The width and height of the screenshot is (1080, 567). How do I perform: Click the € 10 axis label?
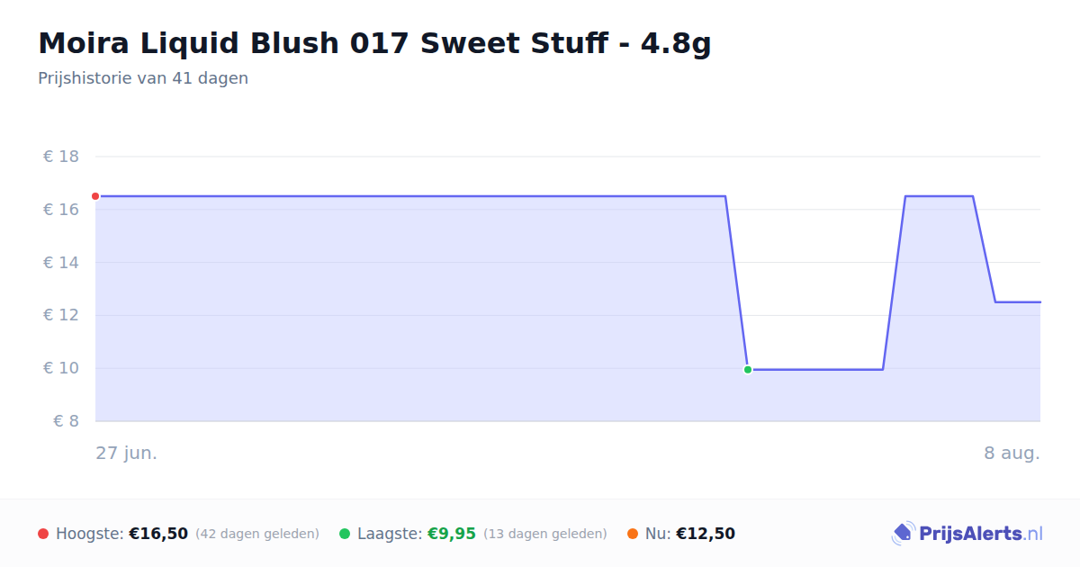[x=61, y=368]
